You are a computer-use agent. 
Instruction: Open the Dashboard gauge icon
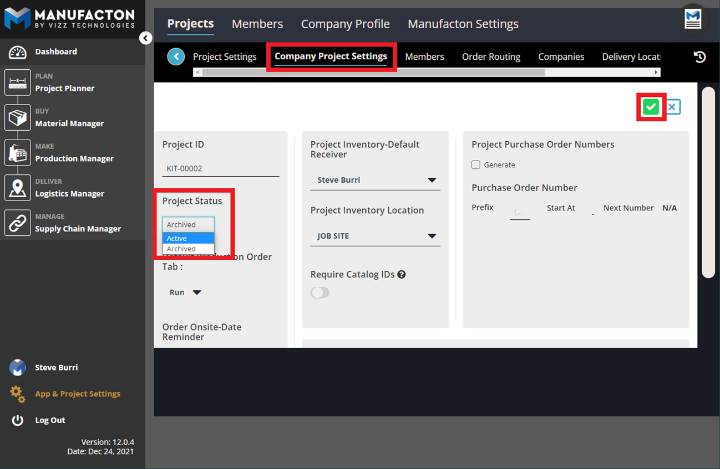(18, 52)
